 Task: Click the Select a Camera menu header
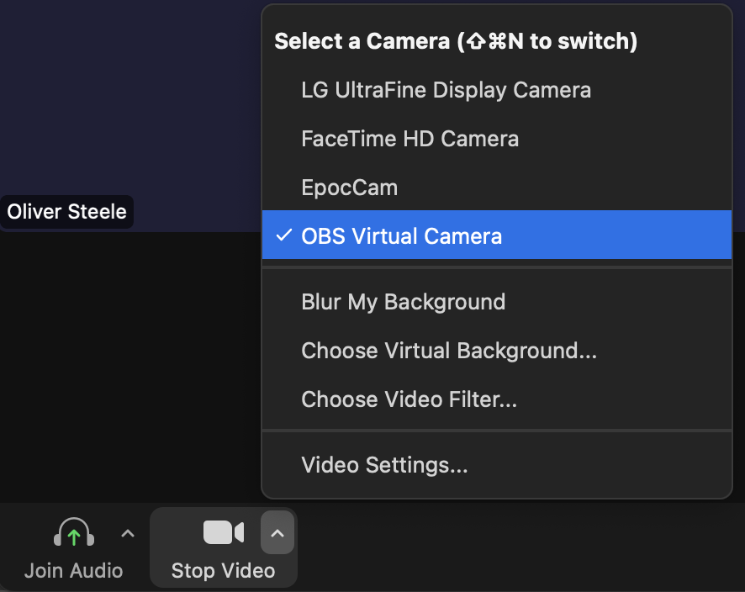pyautogui.click(x=456, y=41)
